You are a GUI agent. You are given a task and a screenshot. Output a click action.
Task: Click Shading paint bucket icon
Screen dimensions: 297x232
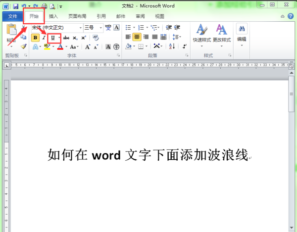point(128,46)
